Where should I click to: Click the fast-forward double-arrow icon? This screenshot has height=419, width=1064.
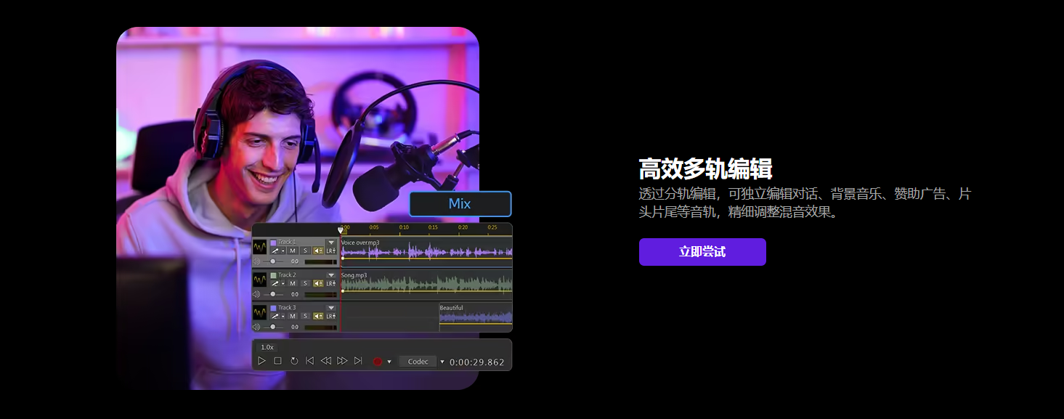coord(342,361)
